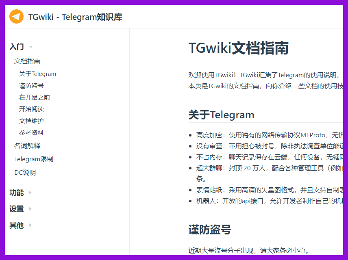Select the 入门 sidebar heading
The height and width of the screenshot is (260, 348).
pos(17,47)
